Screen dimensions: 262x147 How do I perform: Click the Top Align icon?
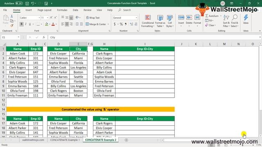click(x=63, y=17)
